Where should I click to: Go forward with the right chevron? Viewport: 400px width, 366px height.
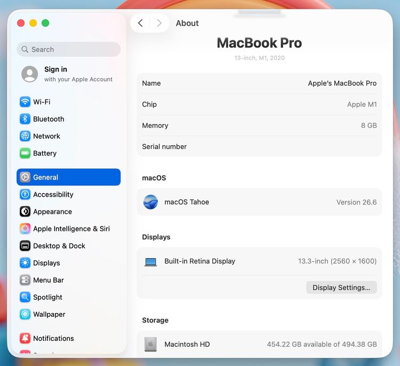(x=159, y=23)
